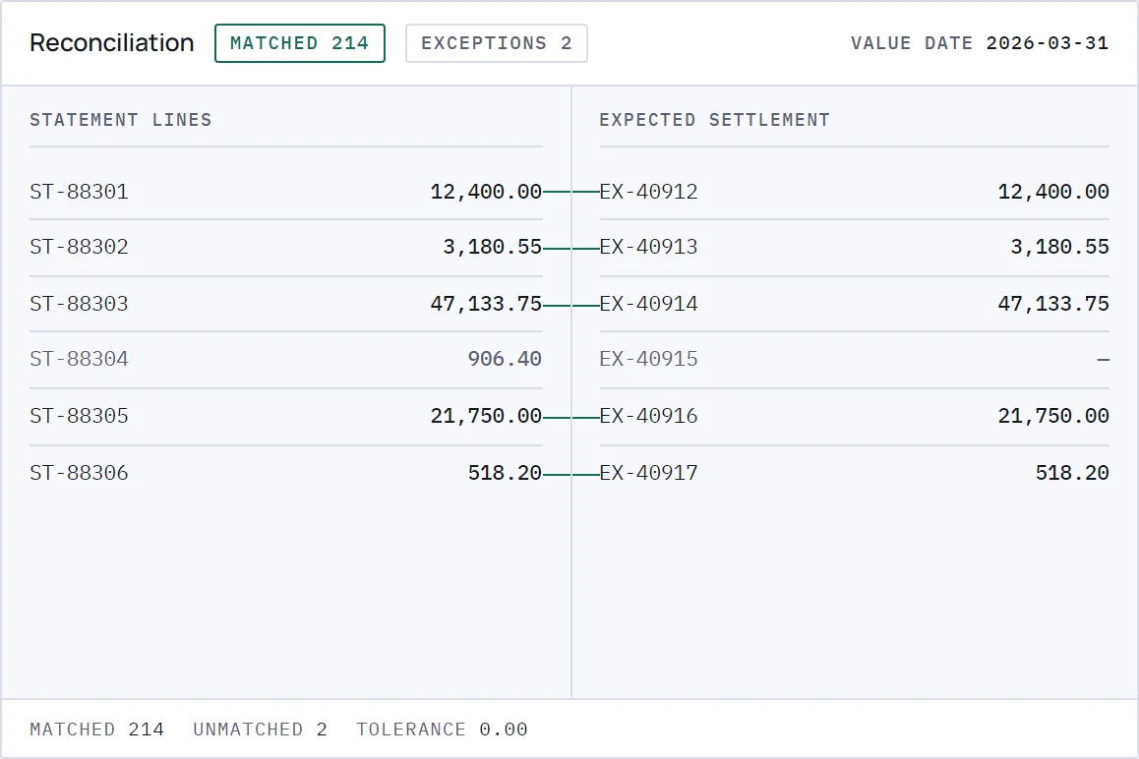Image resolution: width=1139 pixels, height=759 pixels.
Task: Click the Expected Settlement column header
Action: point(714,120)
